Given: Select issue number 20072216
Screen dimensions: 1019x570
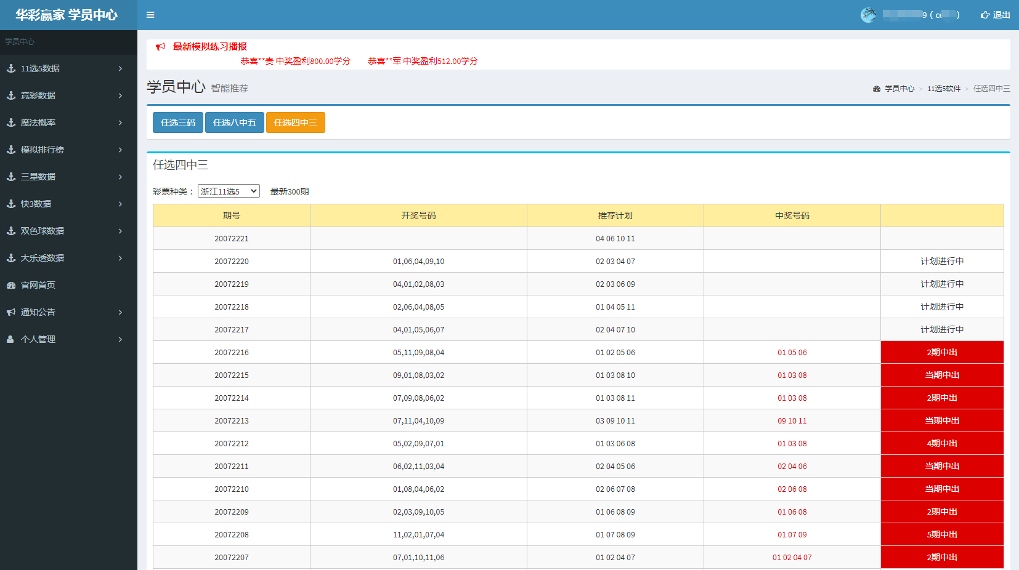Looking at the screenshot, I should (x=232, y=353).
